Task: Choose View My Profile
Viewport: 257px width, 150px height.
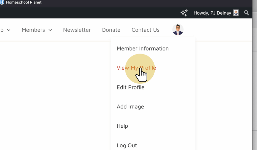Action: click(136, 68)
